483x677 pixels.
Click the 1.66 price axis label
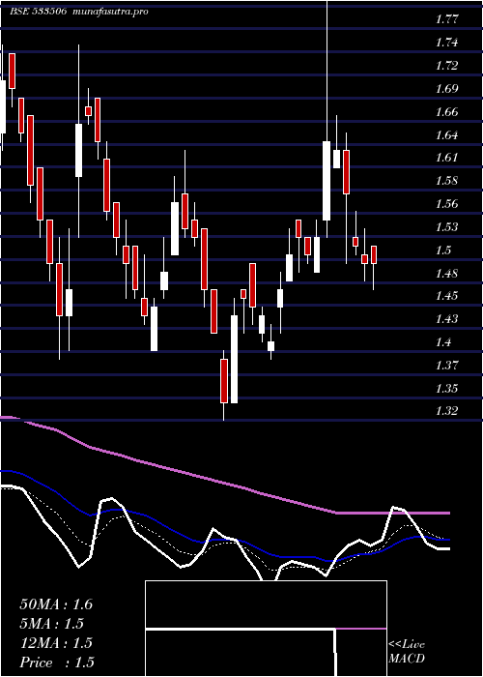(x=446, y=112)
